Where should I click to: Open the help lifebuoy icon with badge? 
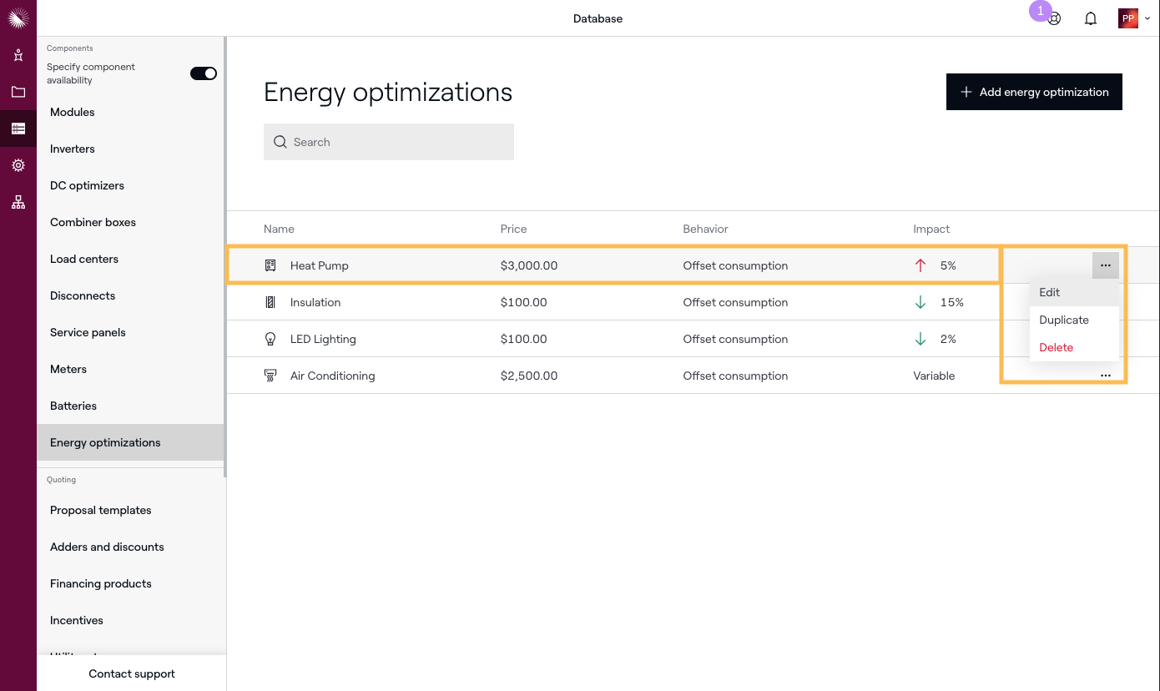(1054, 18)
